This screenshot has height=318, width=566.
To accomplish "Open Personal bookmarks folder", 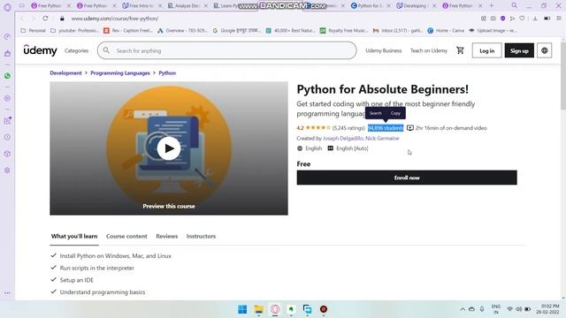I will click(33, 31).
